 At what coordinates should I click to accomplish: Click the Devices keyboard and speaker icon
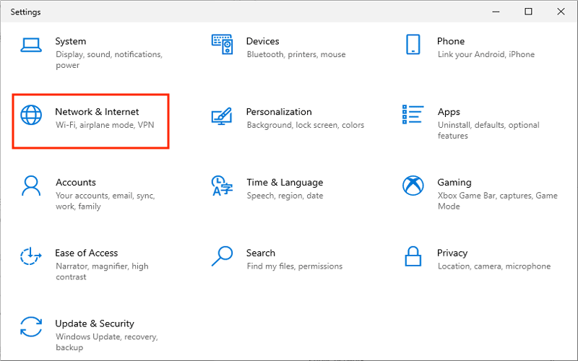click(223, 44)
